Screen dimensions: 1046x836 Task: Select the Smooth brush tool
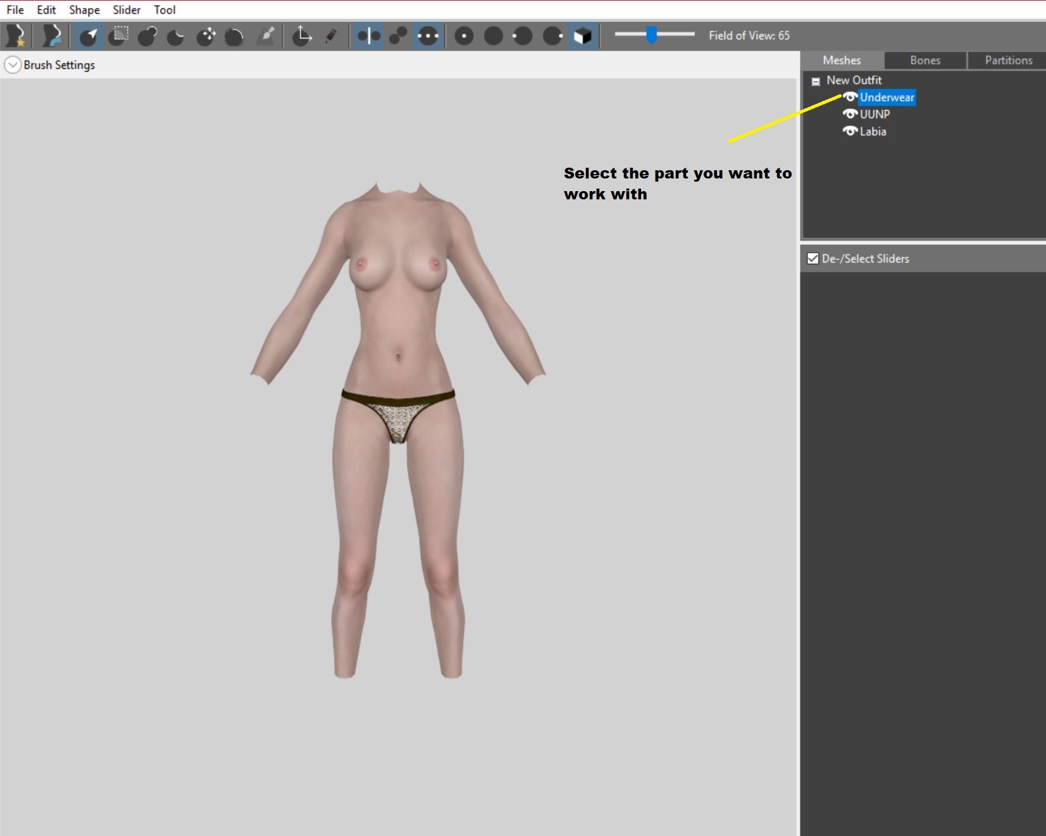[235, 35]
